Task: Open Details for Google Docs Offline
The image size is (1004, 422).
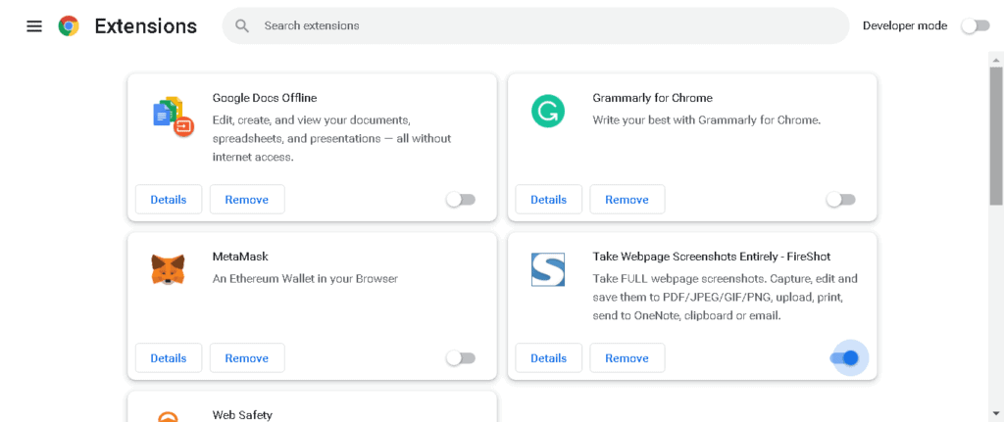Action: click(x=169, y=200)
